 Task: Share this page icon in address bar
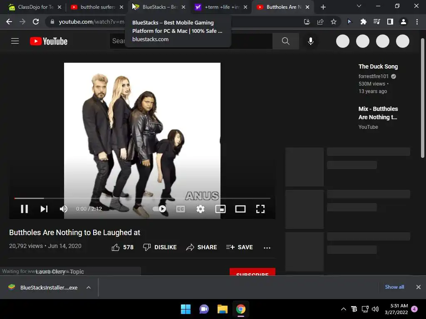pyautogui.click(x=320, y=22)
